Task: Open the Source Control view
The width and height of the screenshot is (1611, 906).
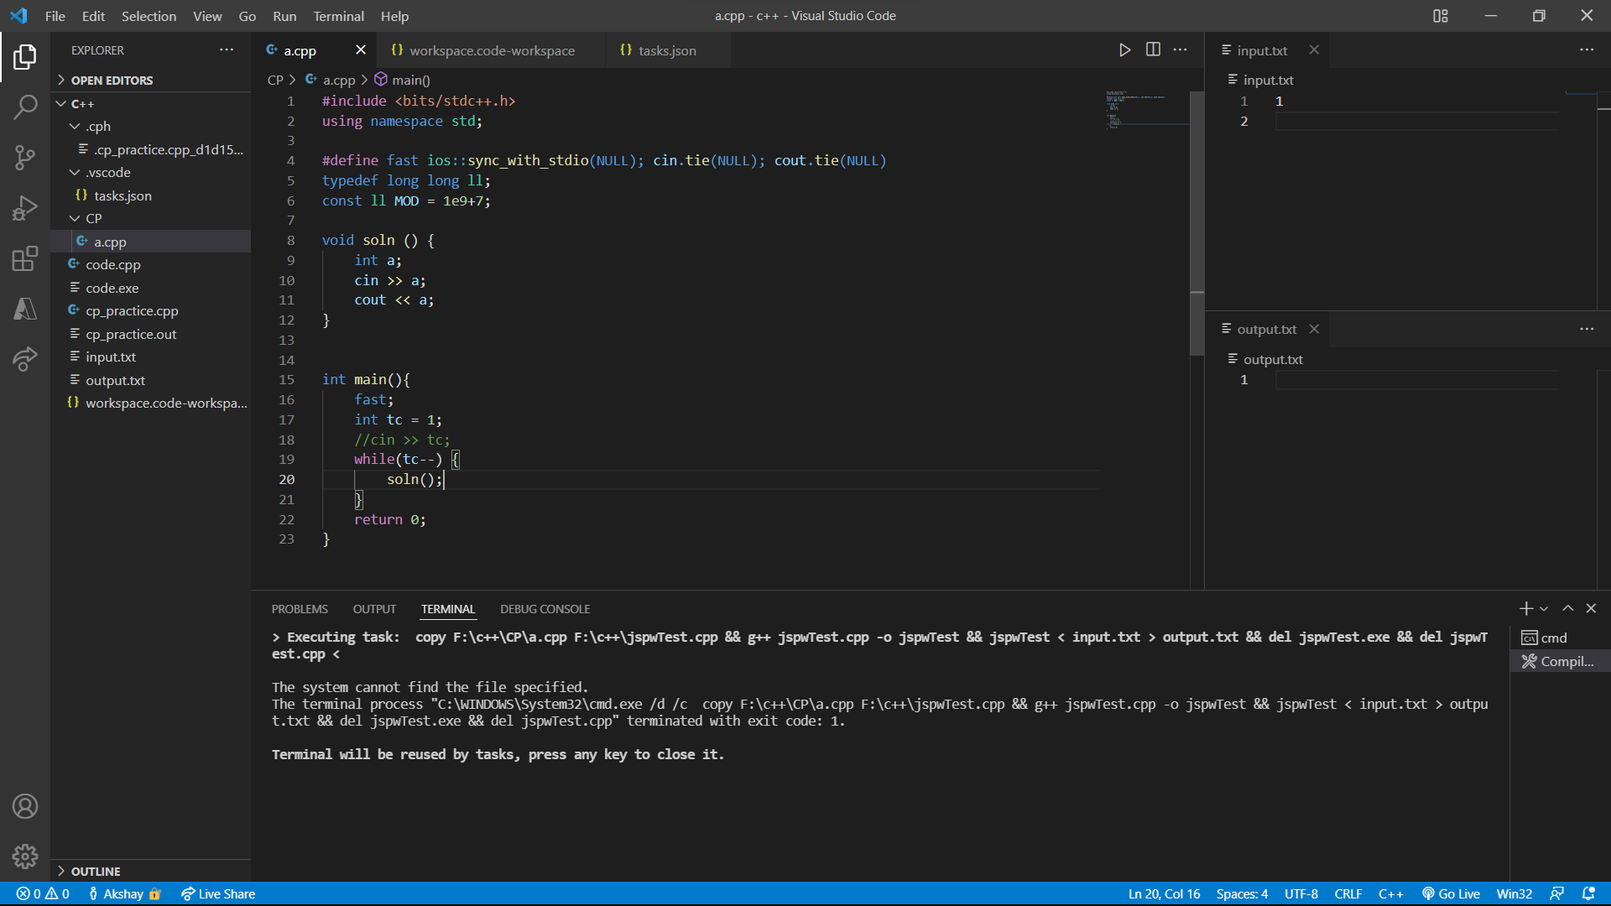Action: [25, 158]
